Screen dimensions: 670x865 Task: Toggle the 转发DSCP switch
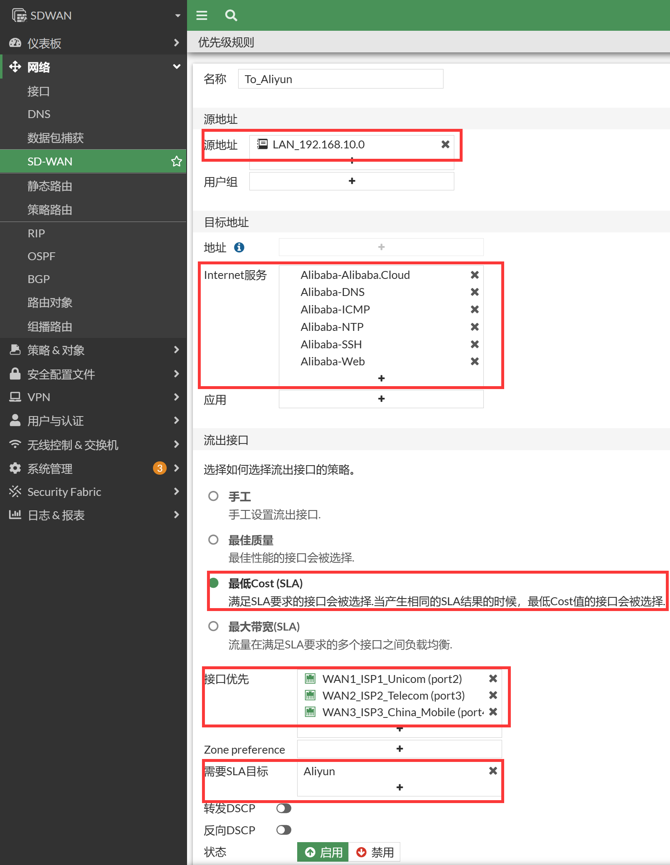pyautogui.click(x=284, y=808)
